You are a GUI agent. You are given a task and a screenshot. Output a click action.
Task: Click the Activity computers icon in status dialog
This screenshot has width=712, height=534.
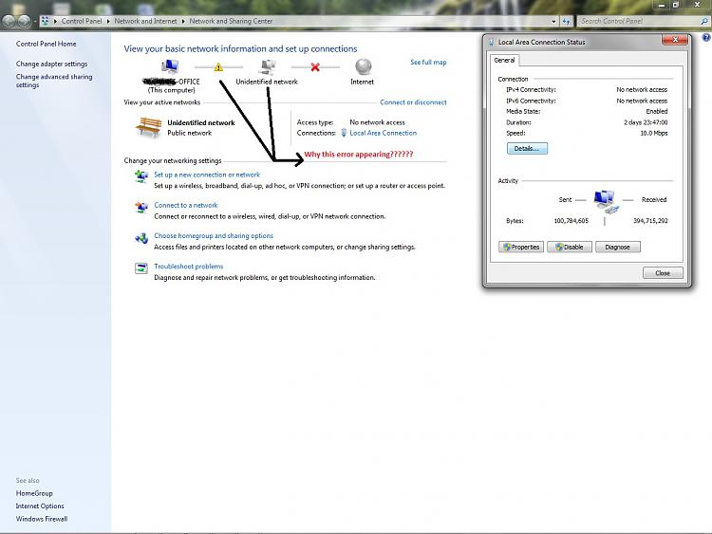[x=607, y=202]
